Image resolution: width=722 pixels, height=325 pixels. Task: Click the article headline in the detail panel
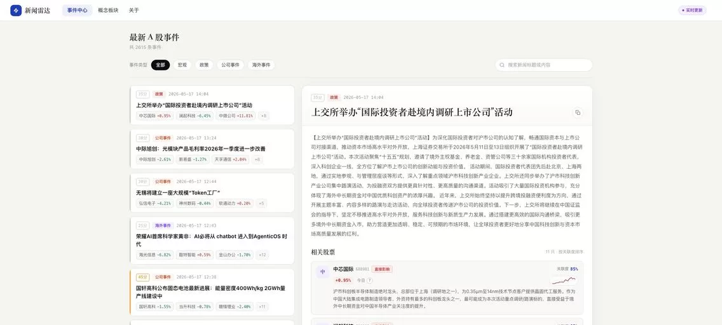(x=412, y=112)
